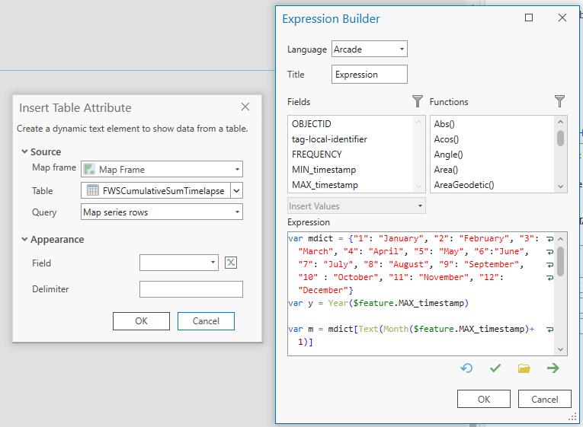Viewport: 583px width, 427px height.
Task: Cancel the Insert Table Attribute dialog
Action: pyautogui.click(x=206, y=320)
